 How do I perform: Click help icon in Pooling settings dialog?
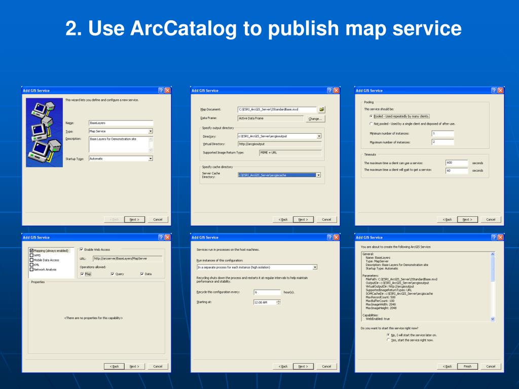[x=494, y=90]
